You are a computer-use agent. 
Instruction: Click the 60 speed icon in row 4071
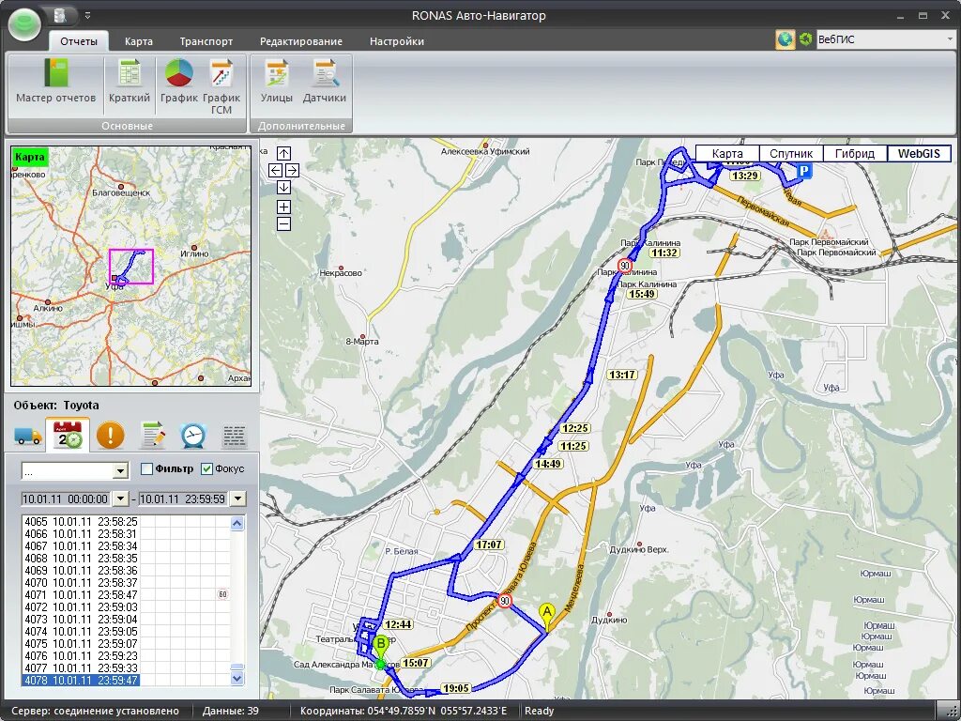point(222,594)
